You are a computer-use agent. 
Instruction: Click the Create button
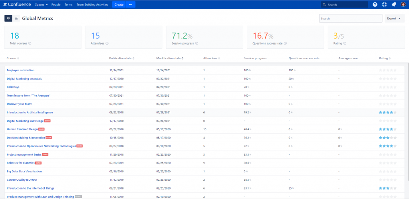click(x=119, y=4)
